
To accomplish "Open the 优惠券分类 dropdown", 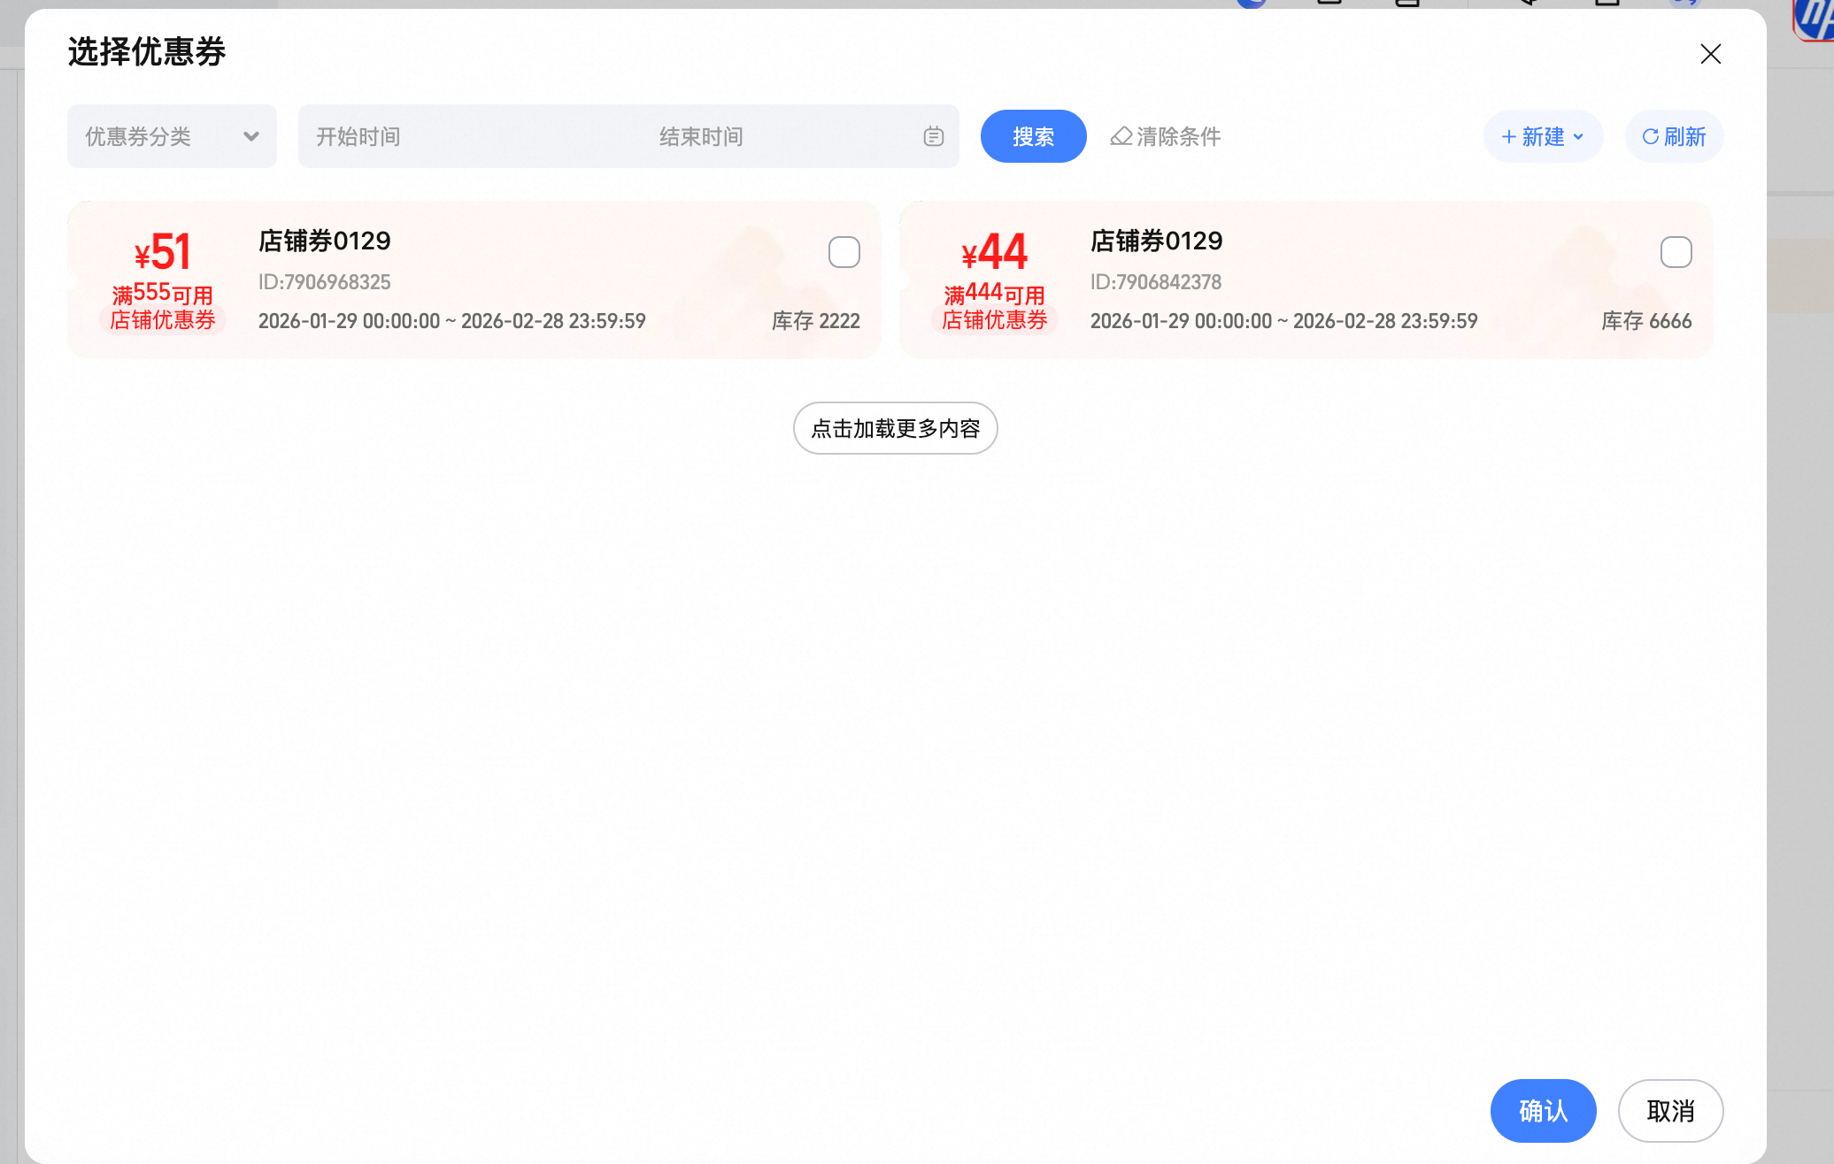I will [x=172, y=136].
